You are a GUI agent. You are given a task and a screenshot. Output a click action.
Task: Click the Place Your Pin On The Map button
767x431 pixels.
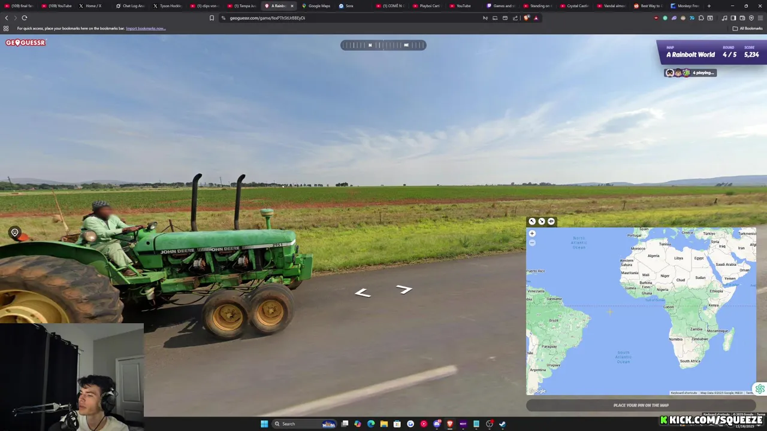[x=641, y=405]
